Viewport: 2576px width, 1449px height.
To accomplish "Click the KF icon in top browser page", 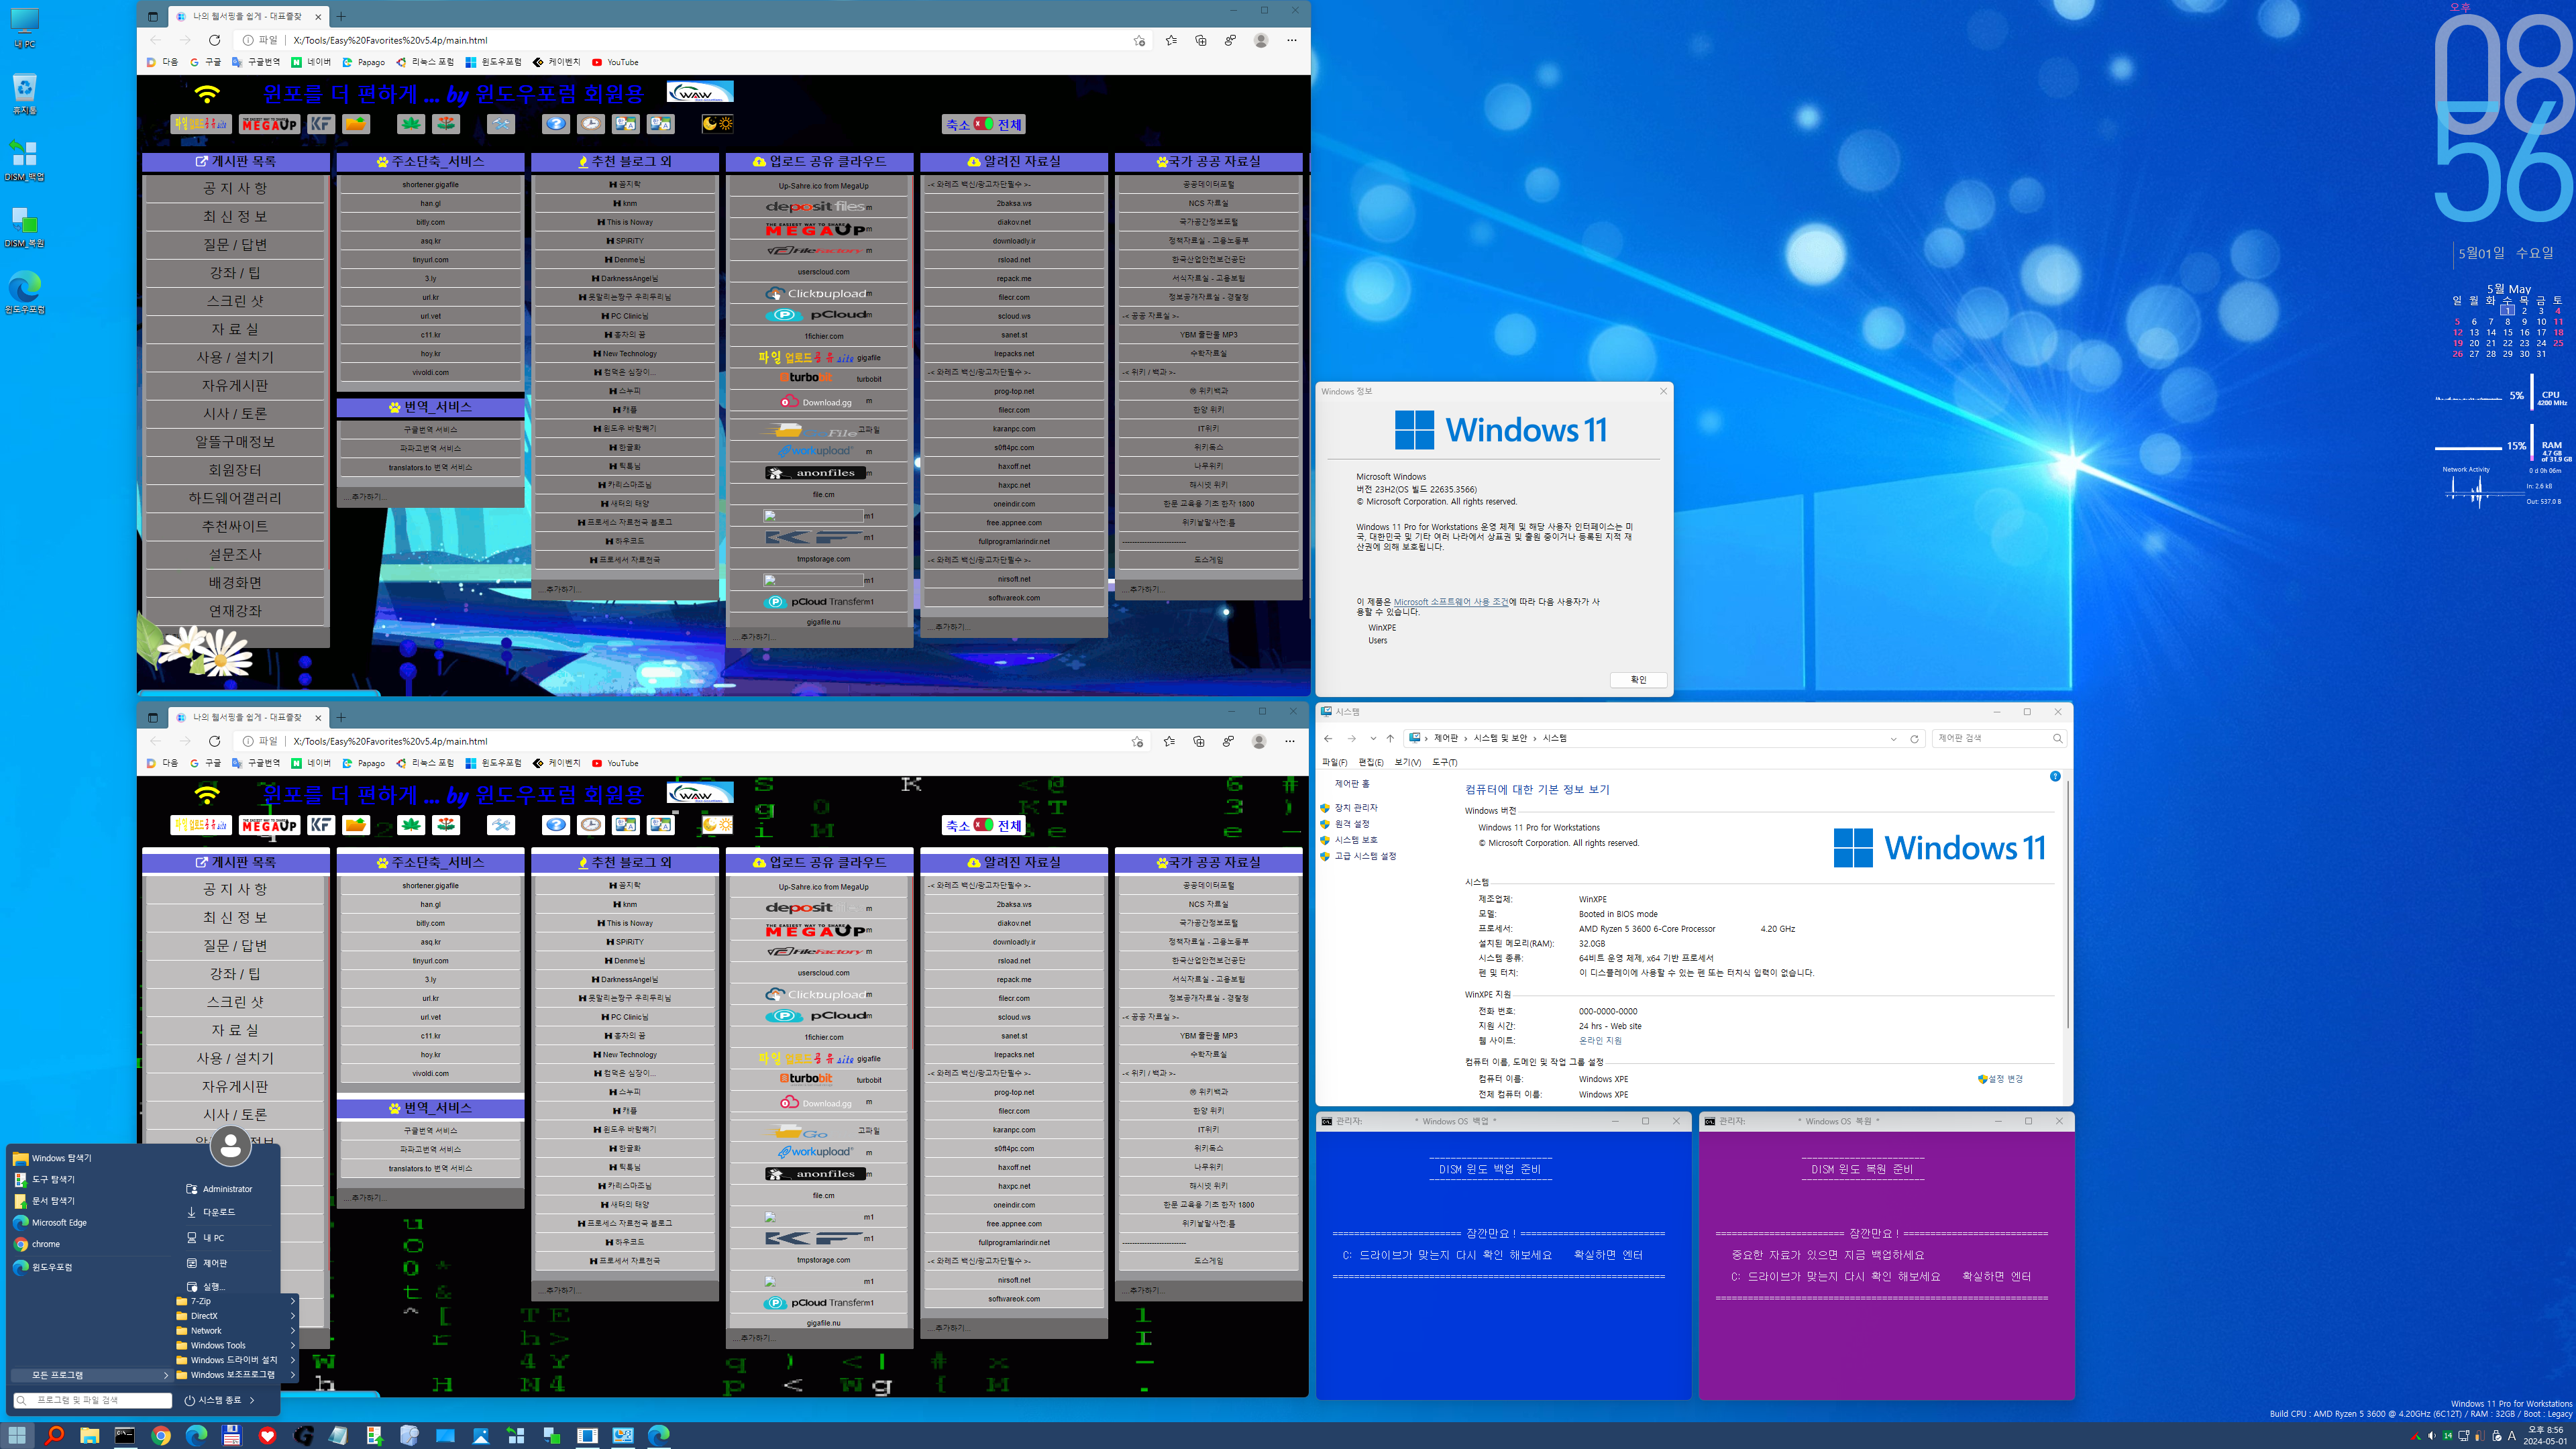I will click(321, 124).
